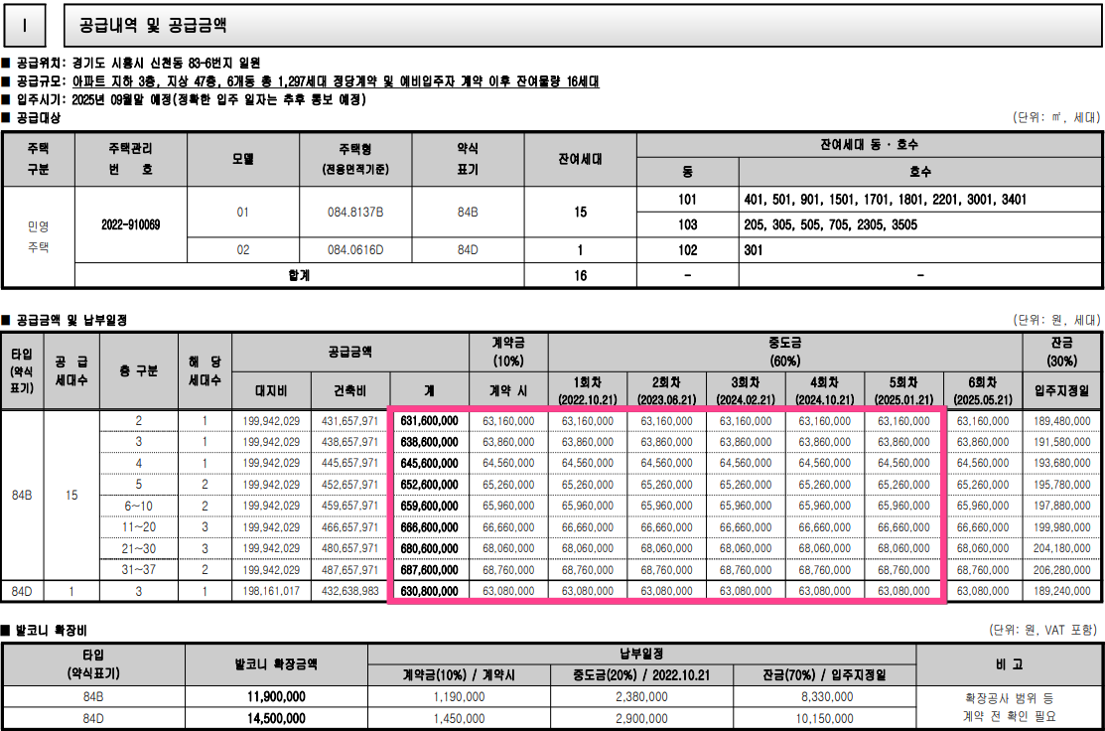Click floor range 11~20 cell
The image size is (1105, 731).
pyautogui.click(x=139, y=527)
